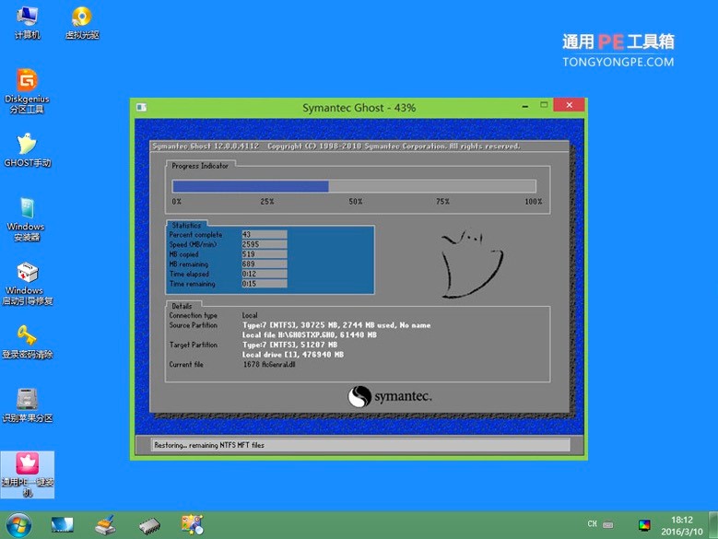
Task: Minimize the Symantec Ghost window
Action: click(x=525, y=106)
